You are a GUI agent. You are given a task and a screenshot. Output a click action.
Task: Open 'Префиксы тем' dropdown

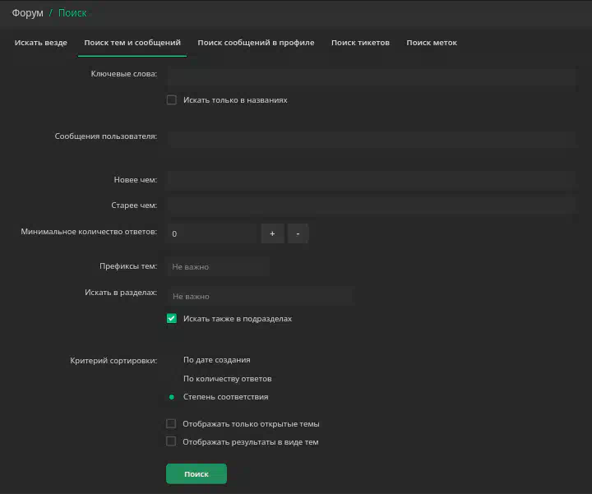(x=218, y=267)
